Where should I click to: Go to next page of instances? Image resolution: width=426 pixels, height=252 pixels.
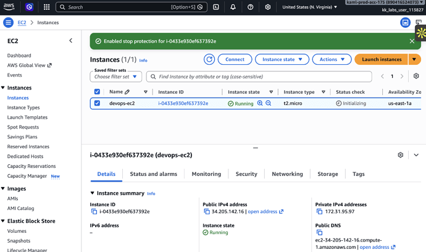coord(402,77)
